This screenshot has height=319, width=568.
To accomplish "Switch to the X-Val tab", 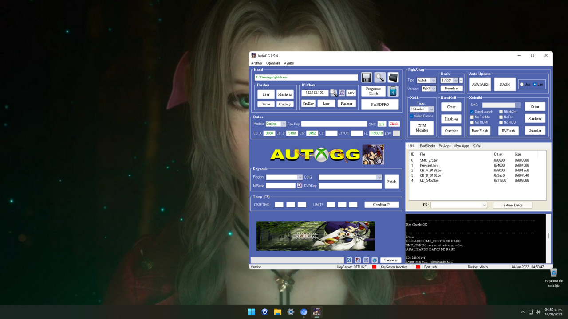I will pyautogui.click(x=476, y=146).
